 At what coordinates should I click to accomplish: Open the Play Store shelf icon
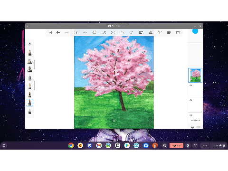[127, 145]
